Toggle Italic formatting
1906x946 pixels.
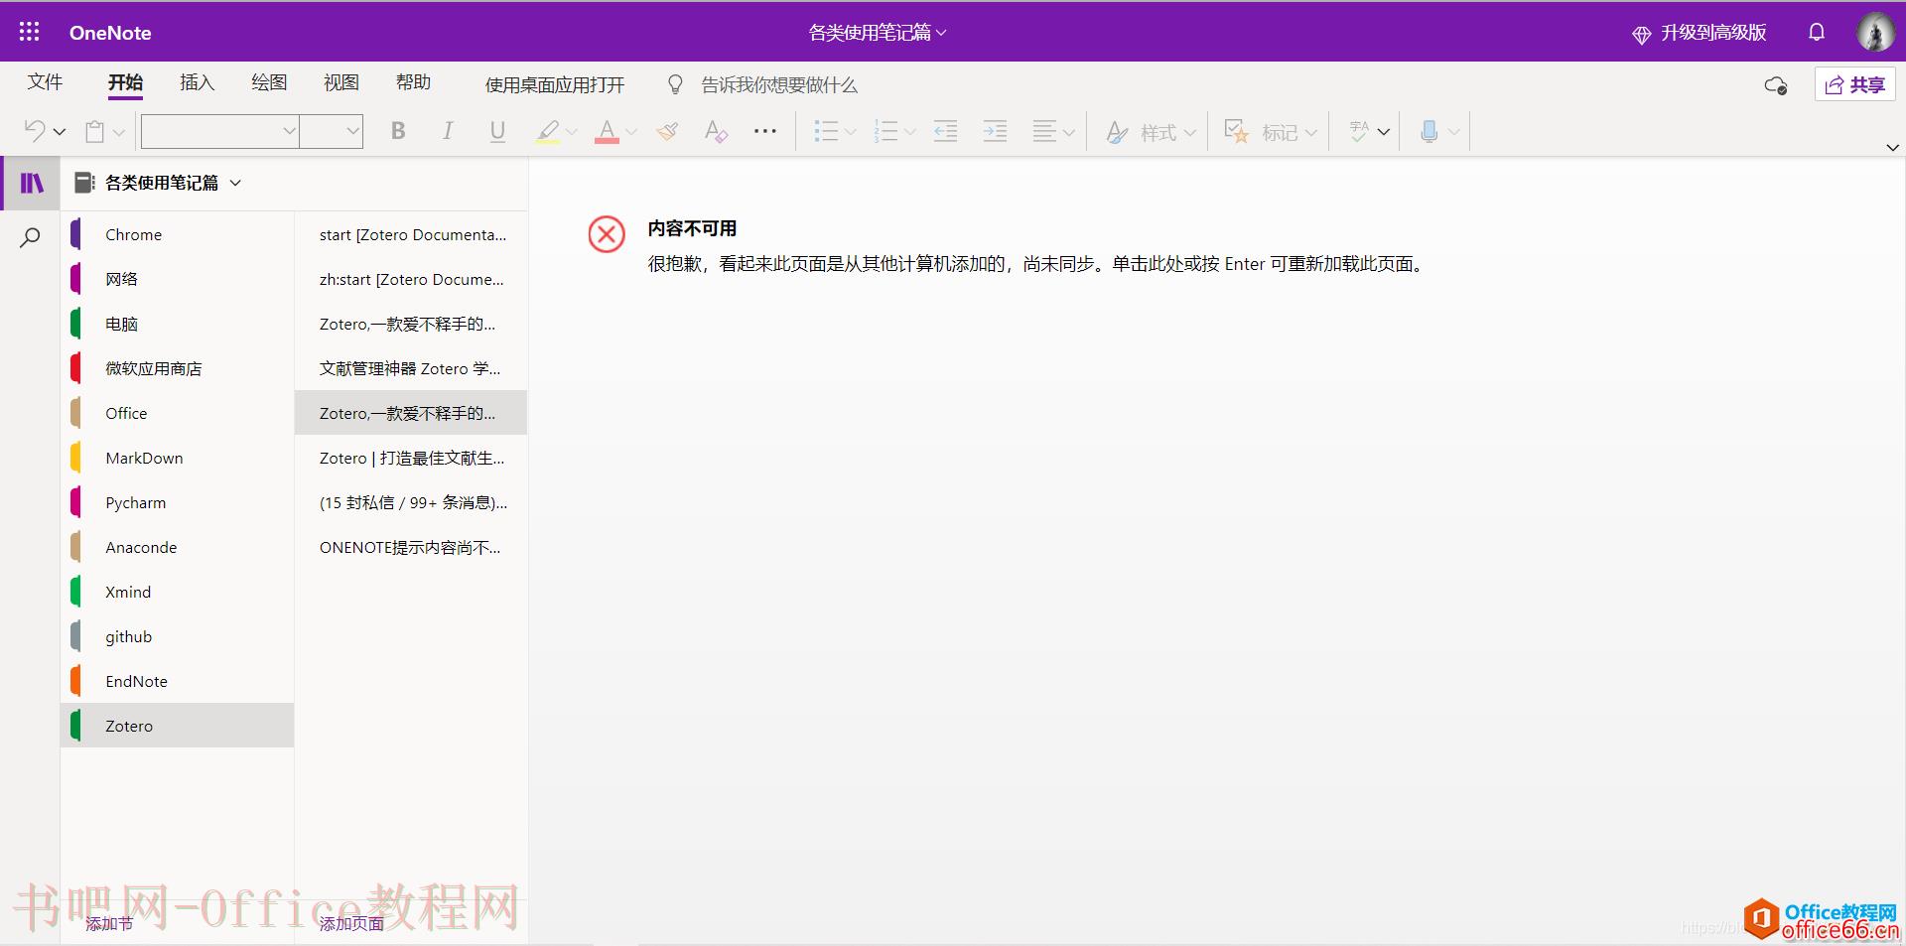448,131
